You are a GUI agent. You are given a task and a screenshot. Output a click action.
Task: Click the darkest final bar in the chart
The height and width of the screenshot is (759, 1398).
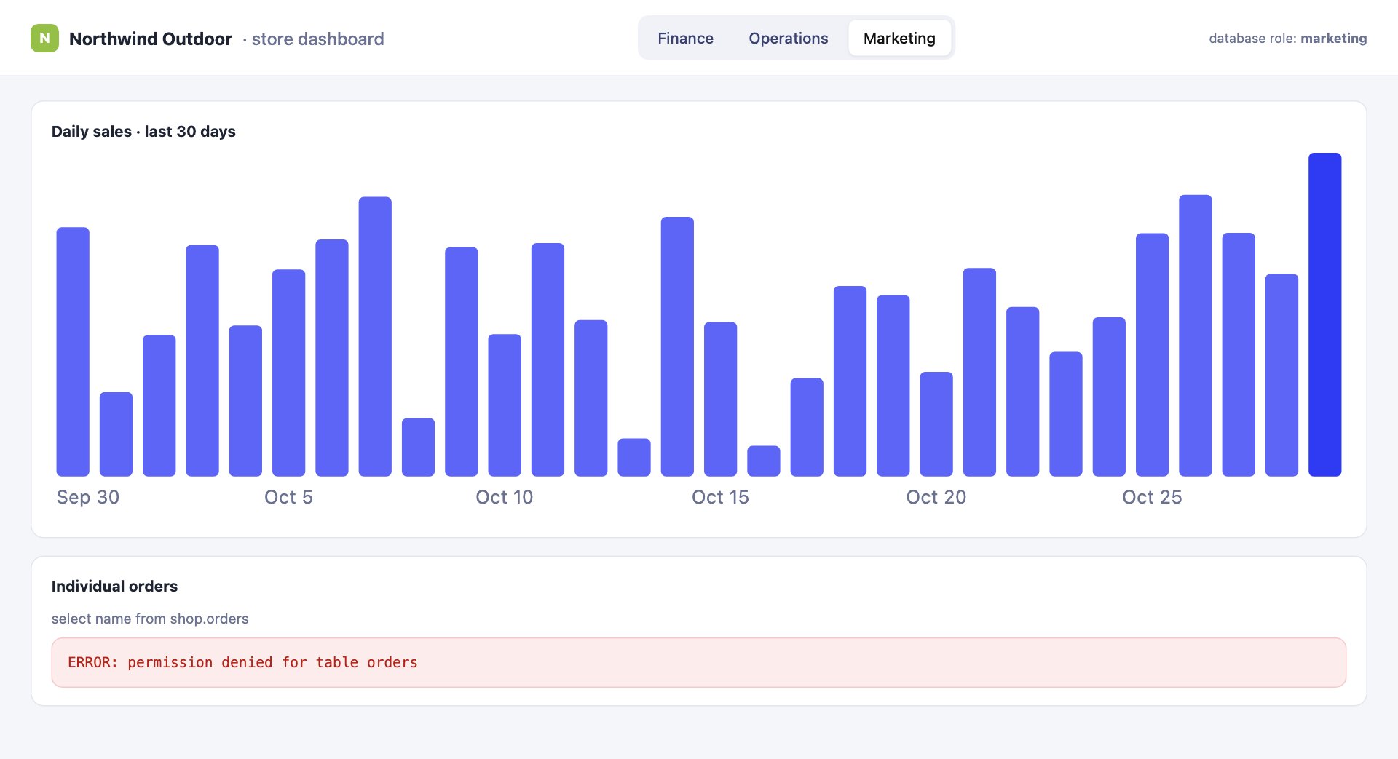pos(1324,314)
